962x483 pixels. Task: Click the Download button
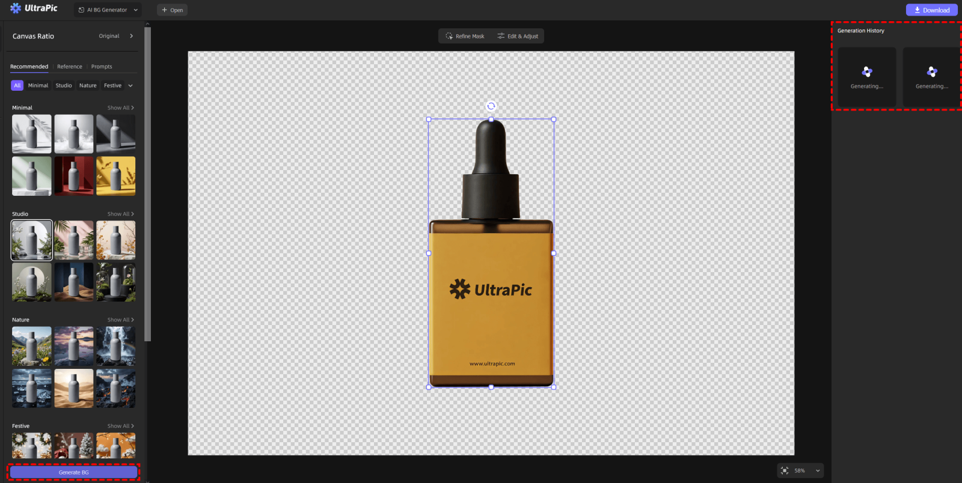point(931,10)
